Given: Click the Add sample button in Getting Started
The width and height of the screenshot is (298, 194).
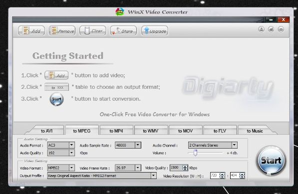Looking at the screenshot, I should click(x=56, y=75).
